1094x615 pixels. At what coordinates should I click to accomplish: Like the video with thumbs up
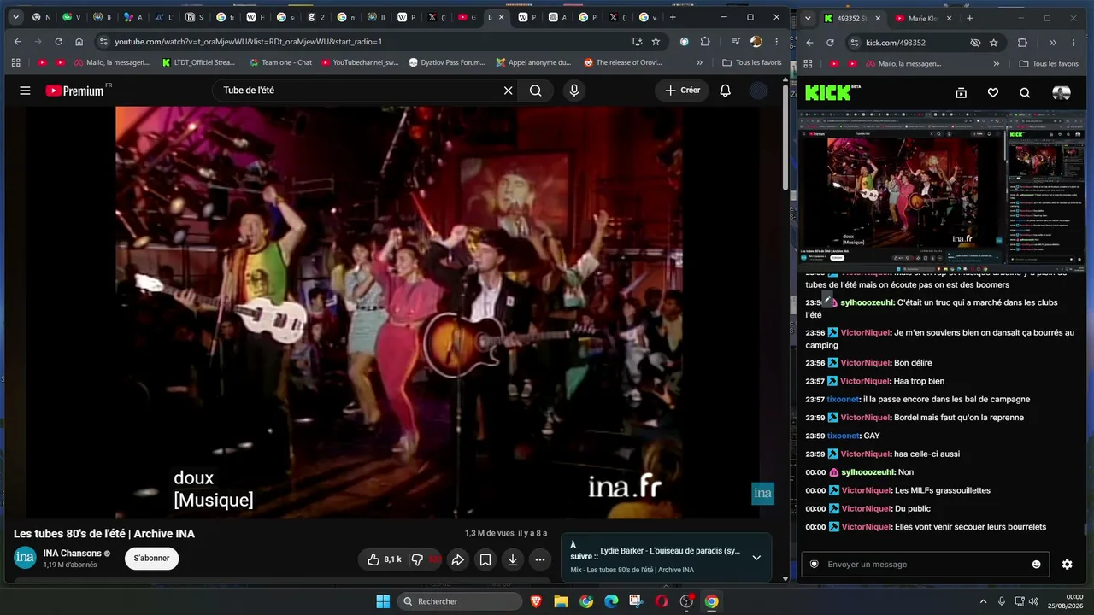[x=383, y=559]
